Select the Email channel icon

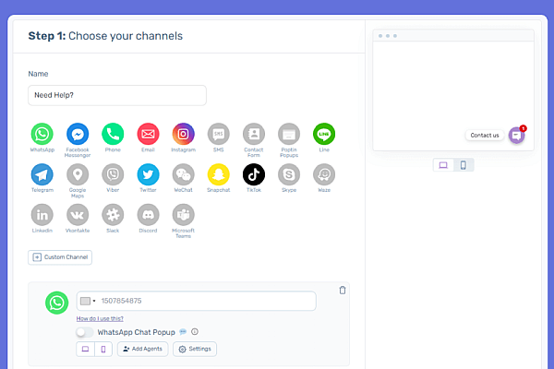tap(148, 134)
